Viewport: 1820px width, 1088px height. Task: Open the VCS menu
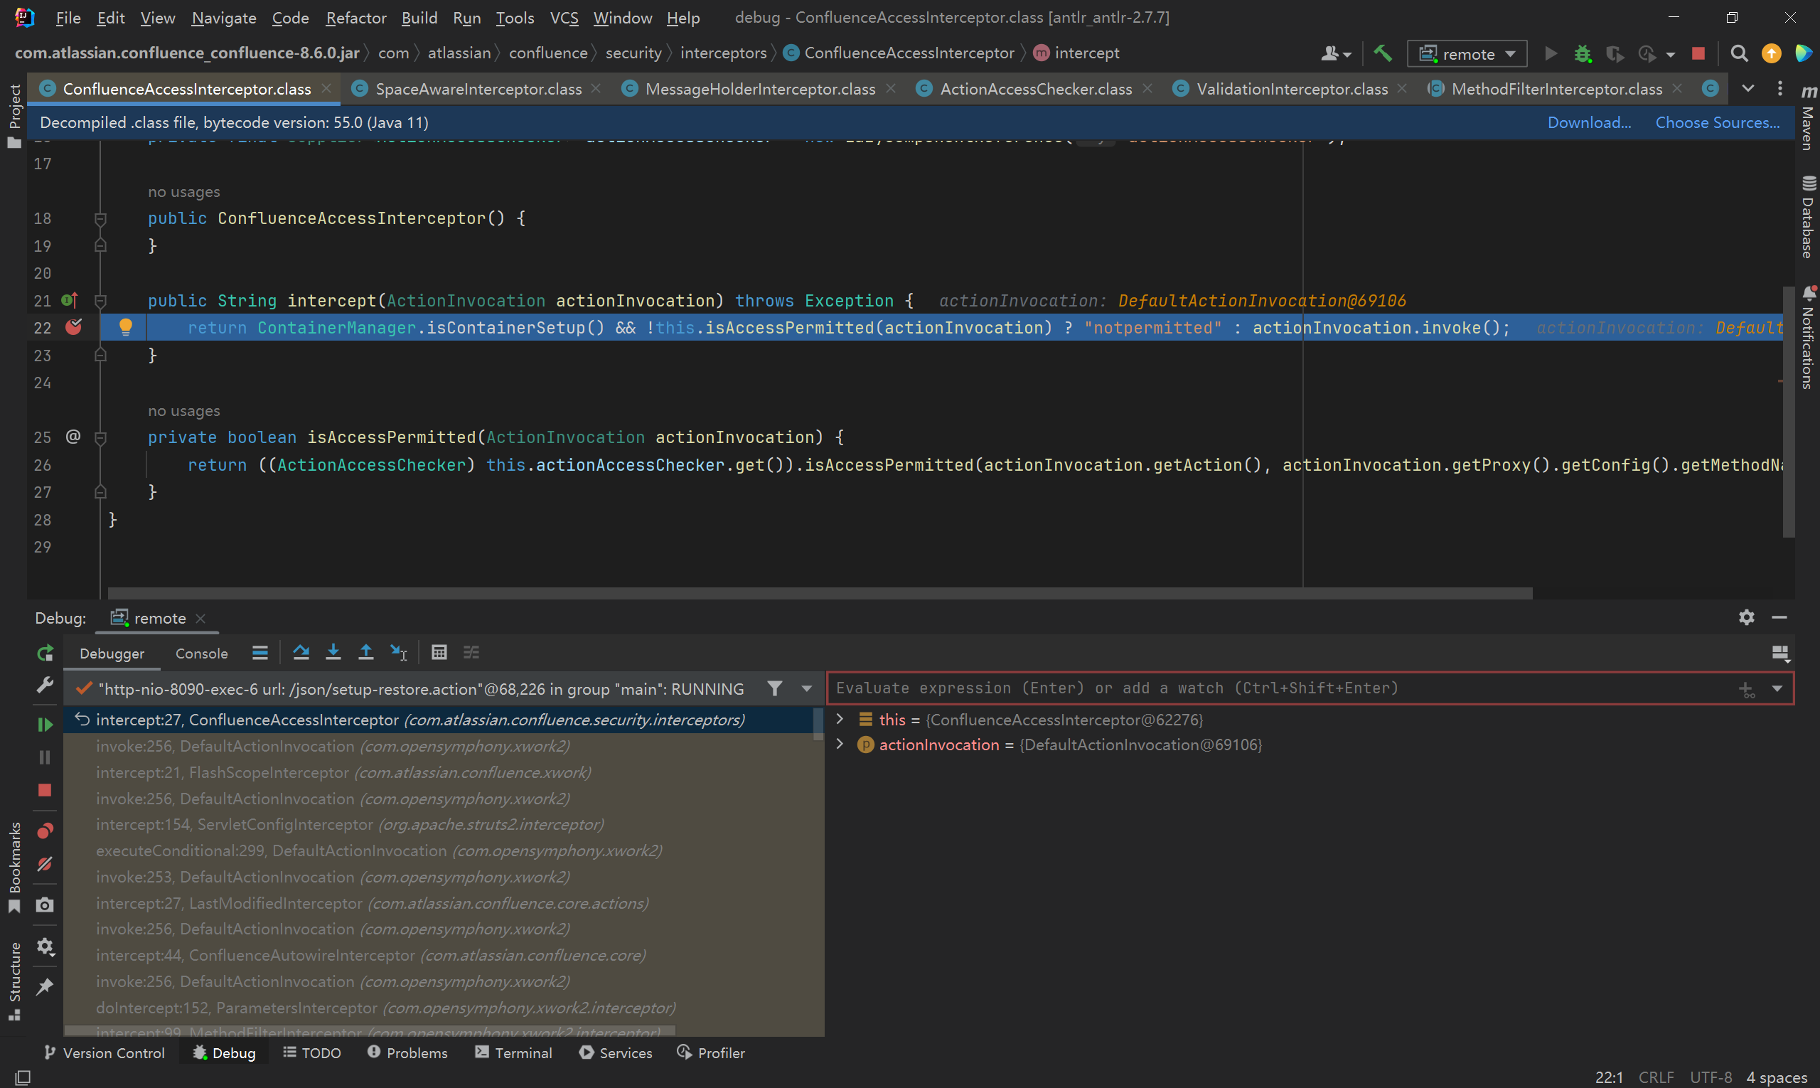click(x=564, y=18)
